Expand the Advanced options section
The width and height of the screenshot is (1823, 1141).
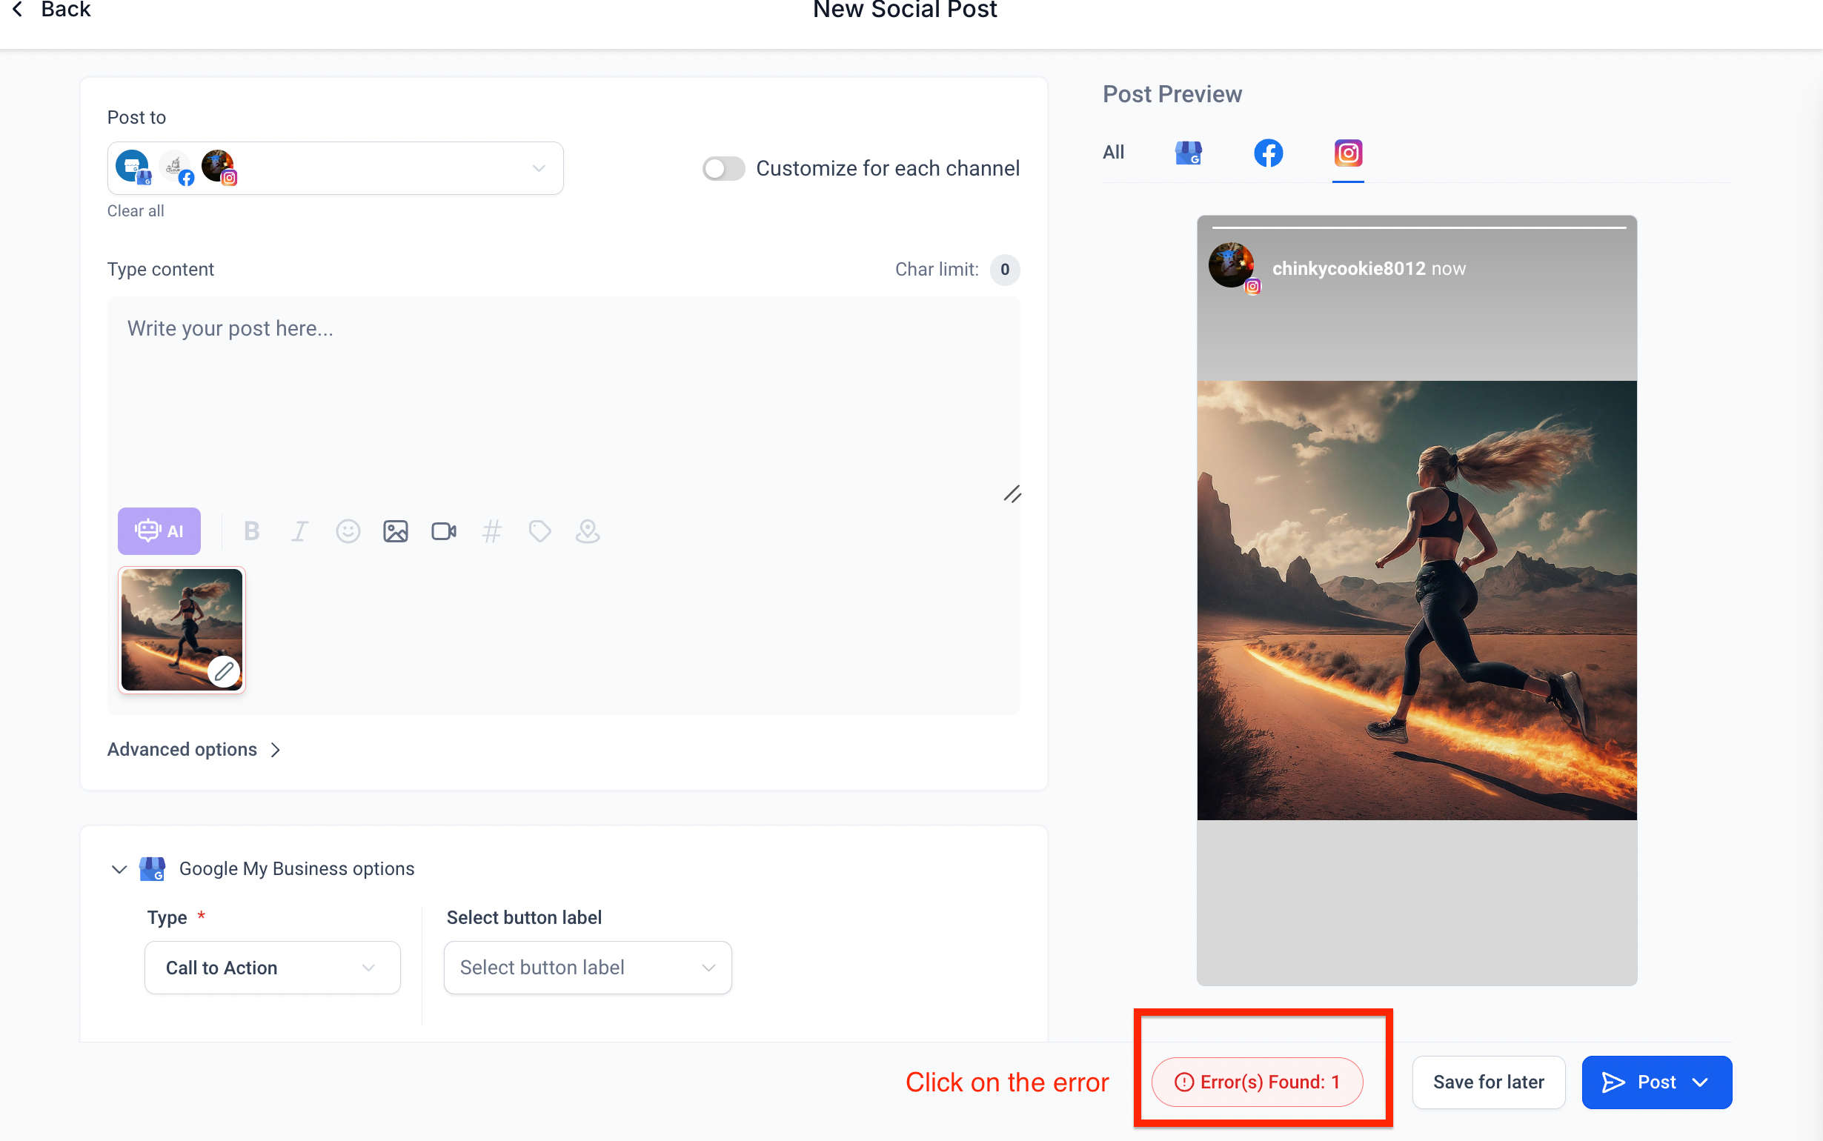tap(196, 749)
